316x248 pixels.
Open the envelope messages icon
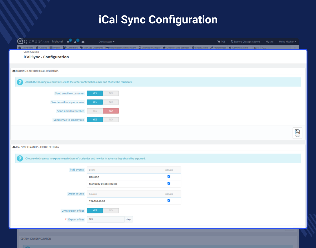(x=83, y=42)
